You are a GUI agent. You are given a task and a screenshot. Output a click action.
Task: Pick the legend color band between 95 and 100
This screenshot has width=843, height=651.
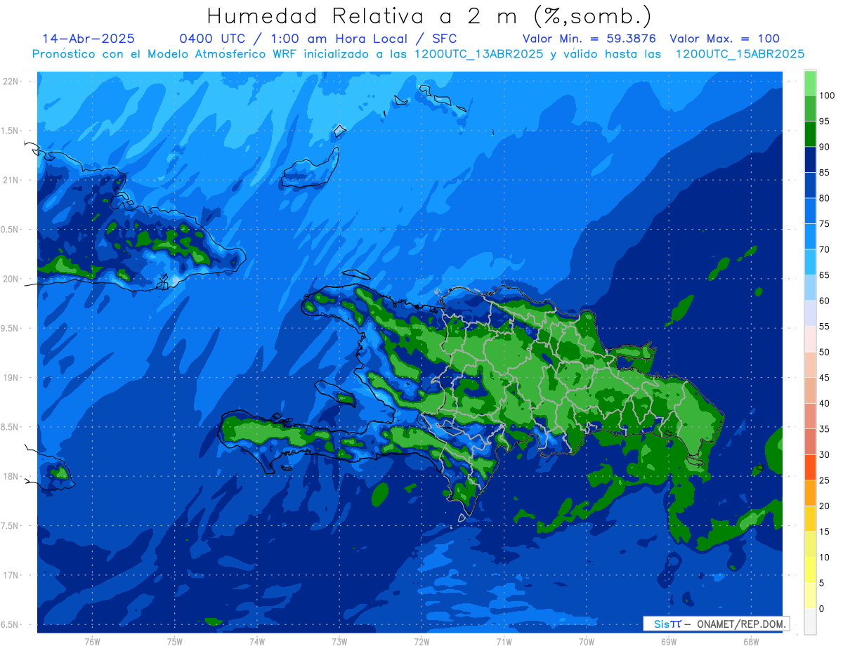click(810, 108)
